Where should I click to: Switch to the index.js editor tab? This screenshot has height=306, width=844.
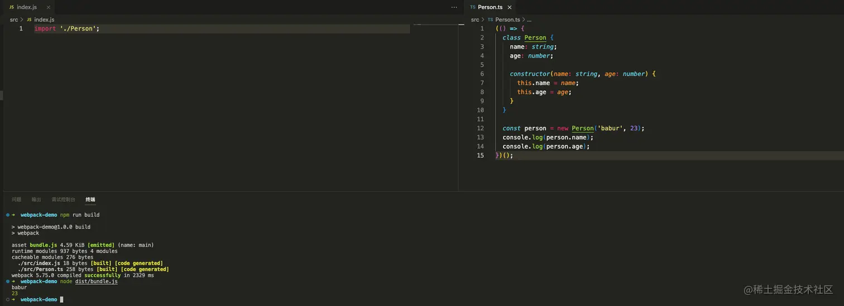click(26, 7)
